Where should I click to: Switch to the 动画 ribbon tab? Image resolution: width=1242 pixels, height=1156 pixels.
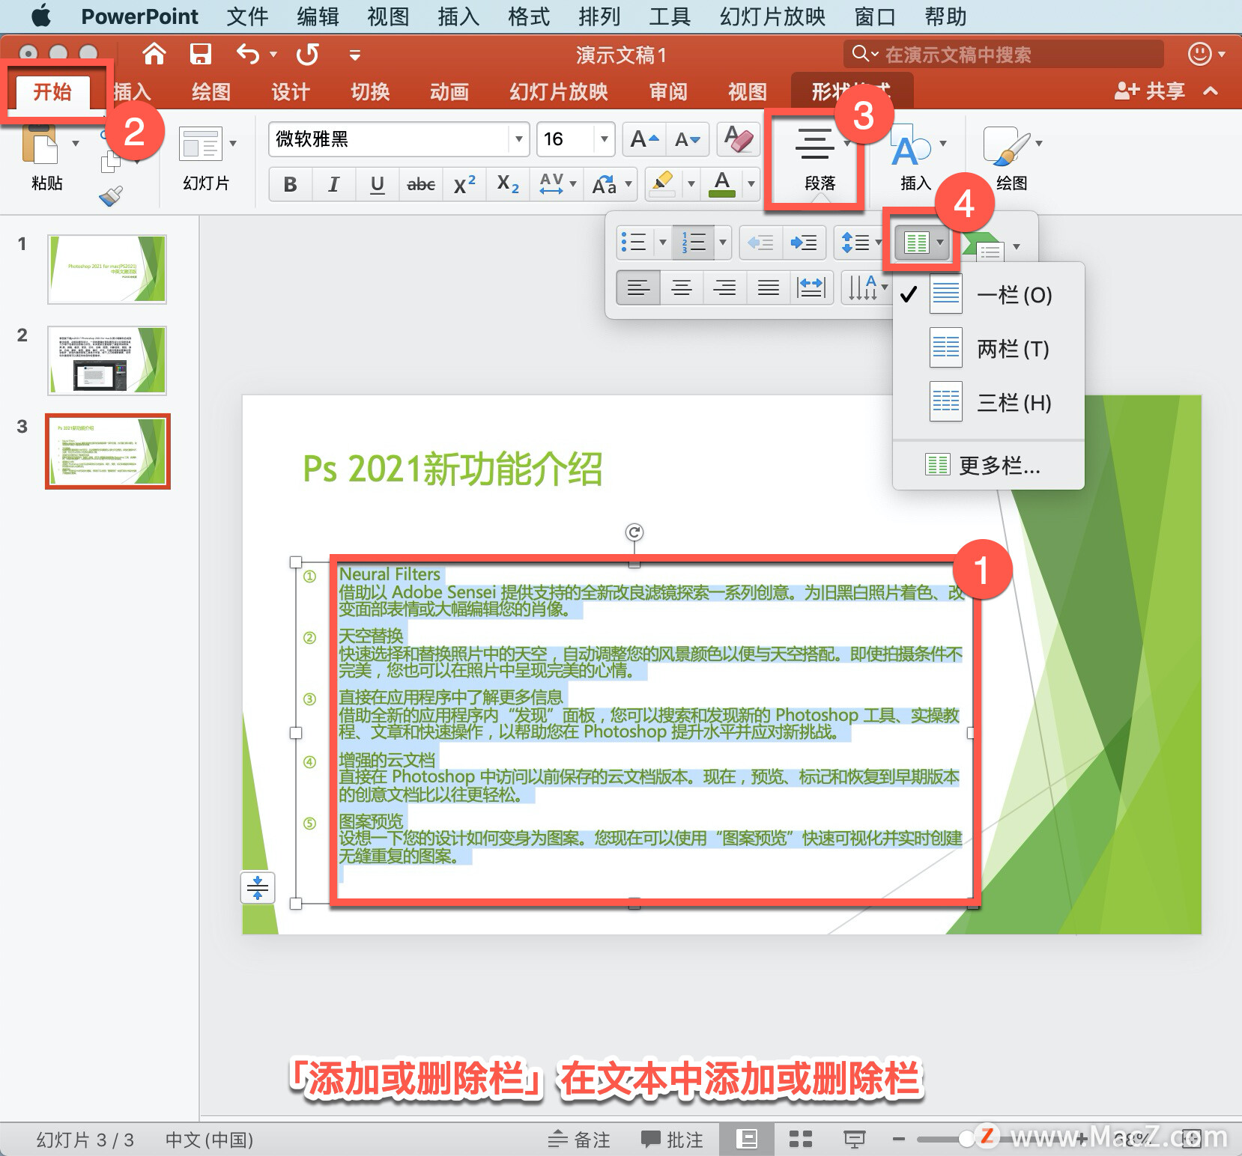click(x=449, y=91)
